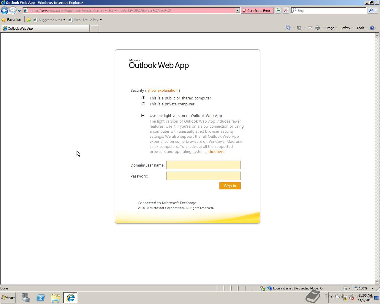Click the search magnifier button
This screenshot has height=304, width=380.
coord(371,10)
